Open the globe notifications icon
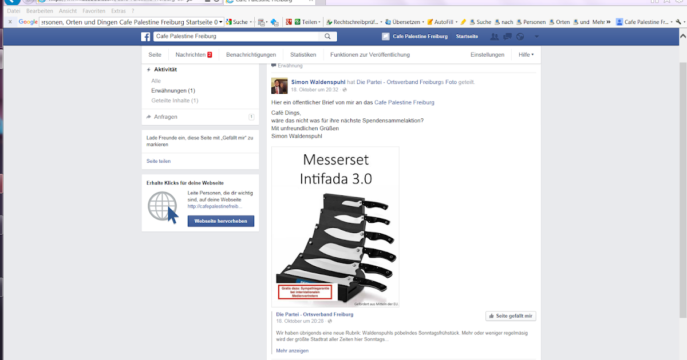The width and height of the screenshot is (687, 360). [520, 37]
